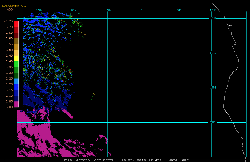
Task: Select the yellow swatch in the AOD legend
Action: [x=16, y=58]
